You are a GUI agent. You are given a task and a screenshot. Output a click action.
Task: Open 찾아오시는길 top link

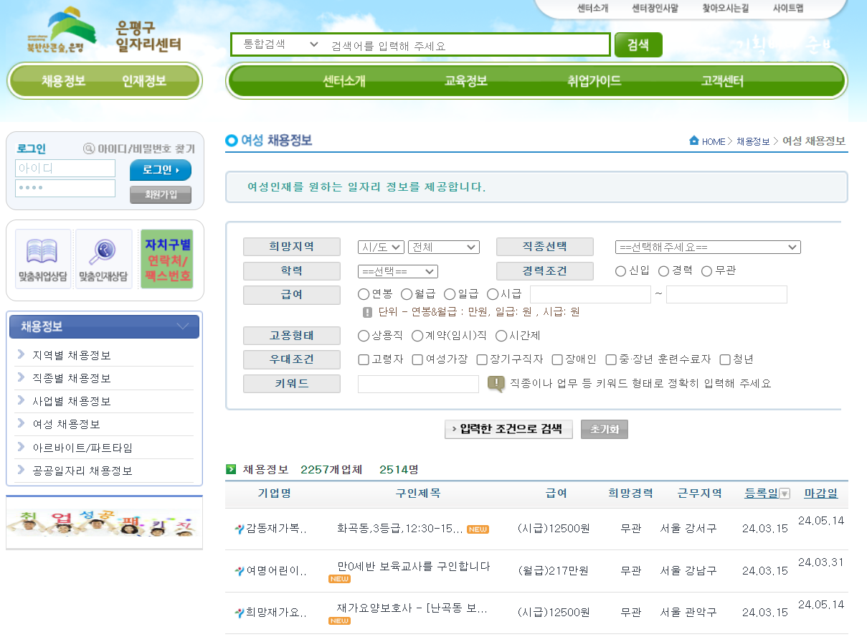(x=725, y=9)
